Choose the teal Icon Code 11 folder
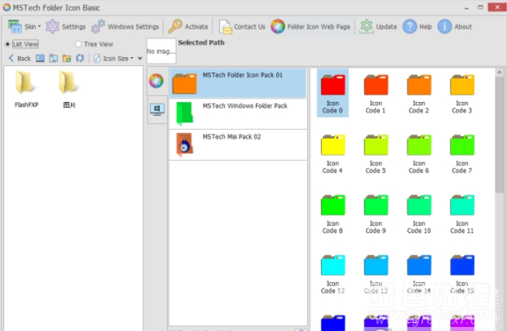The image size is (507, 331). (x=462, y=214)
